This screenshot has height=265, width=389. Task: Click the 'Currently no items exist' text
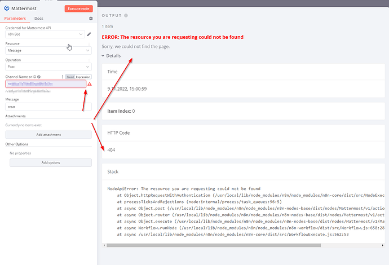click(24, 125)
